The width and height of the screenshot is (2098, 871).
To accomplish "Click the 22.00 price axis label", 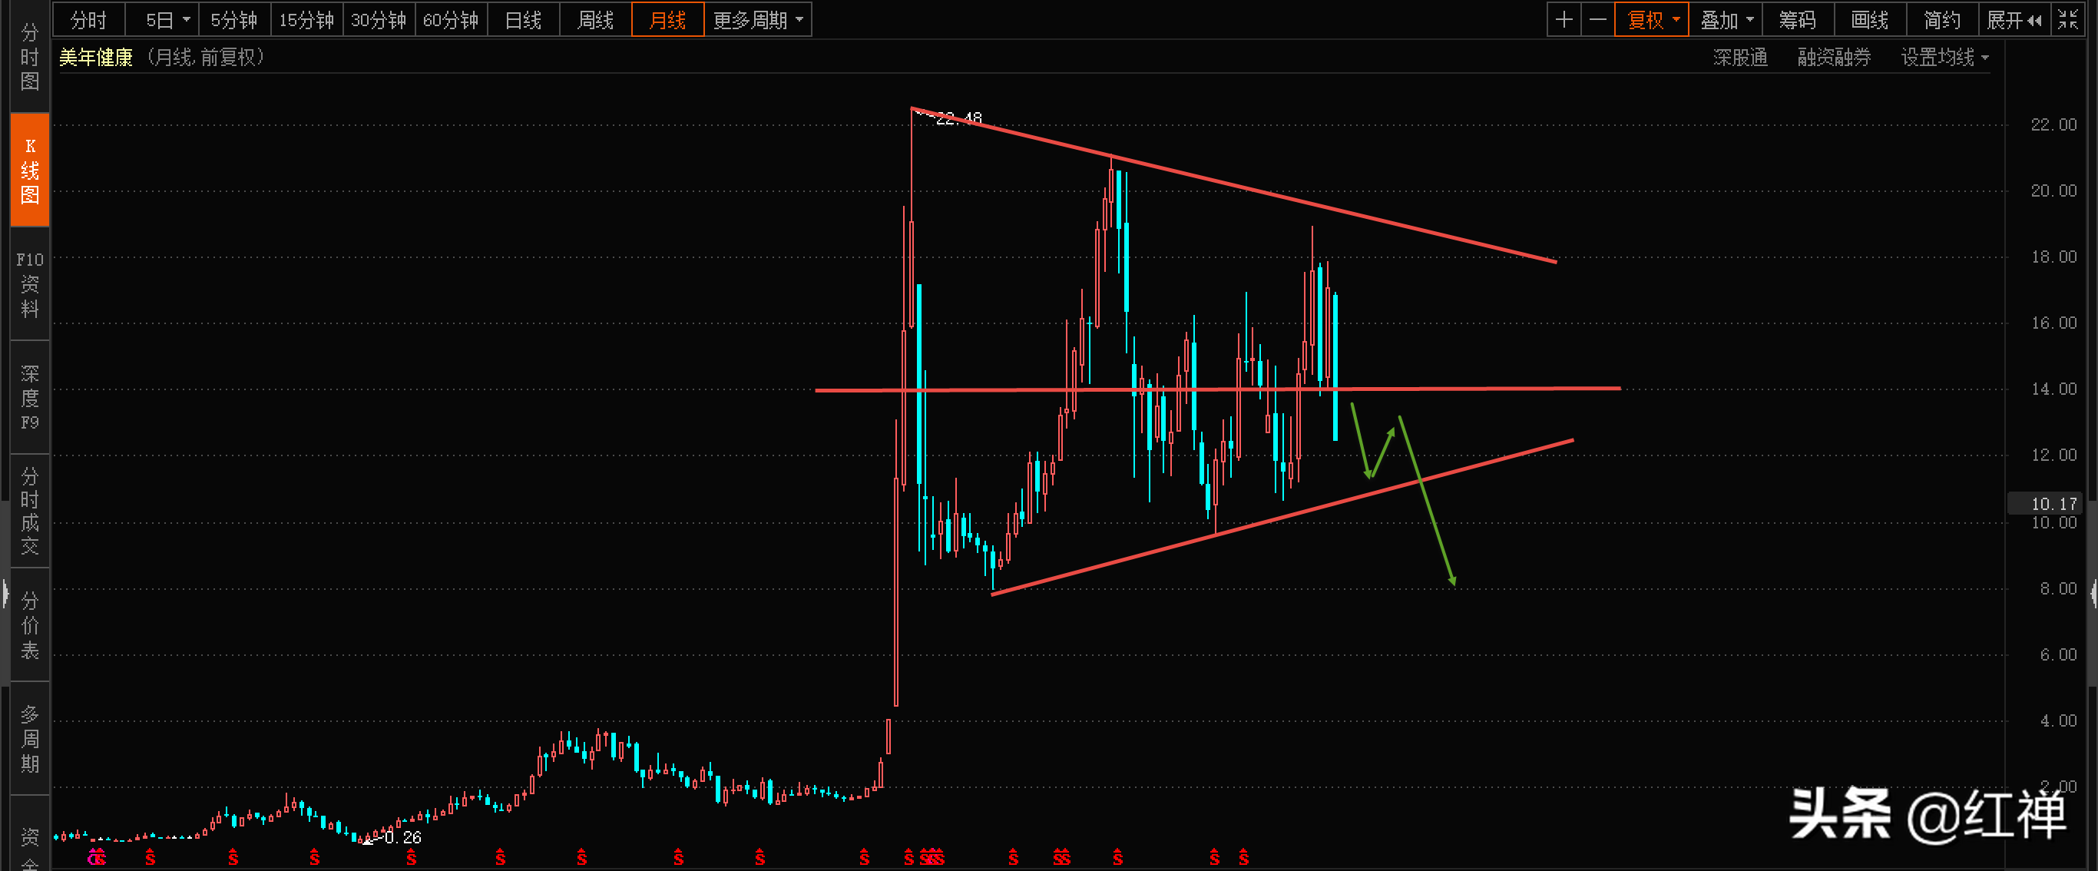I will pyautogui.click(x=2053, y=124).
